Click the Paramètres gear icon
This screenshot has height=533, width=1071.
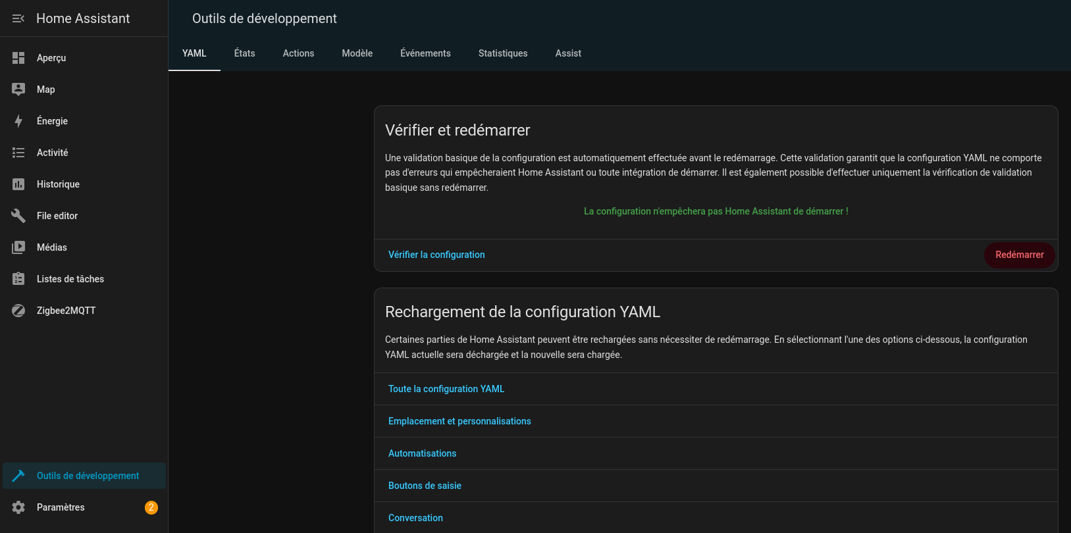(18, 507)
